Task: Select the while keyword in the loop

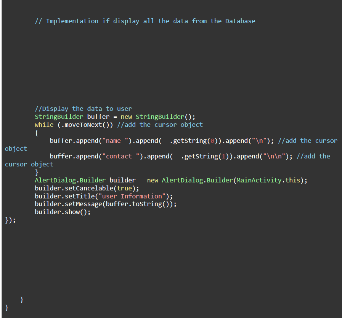Action: coord(44,125)
